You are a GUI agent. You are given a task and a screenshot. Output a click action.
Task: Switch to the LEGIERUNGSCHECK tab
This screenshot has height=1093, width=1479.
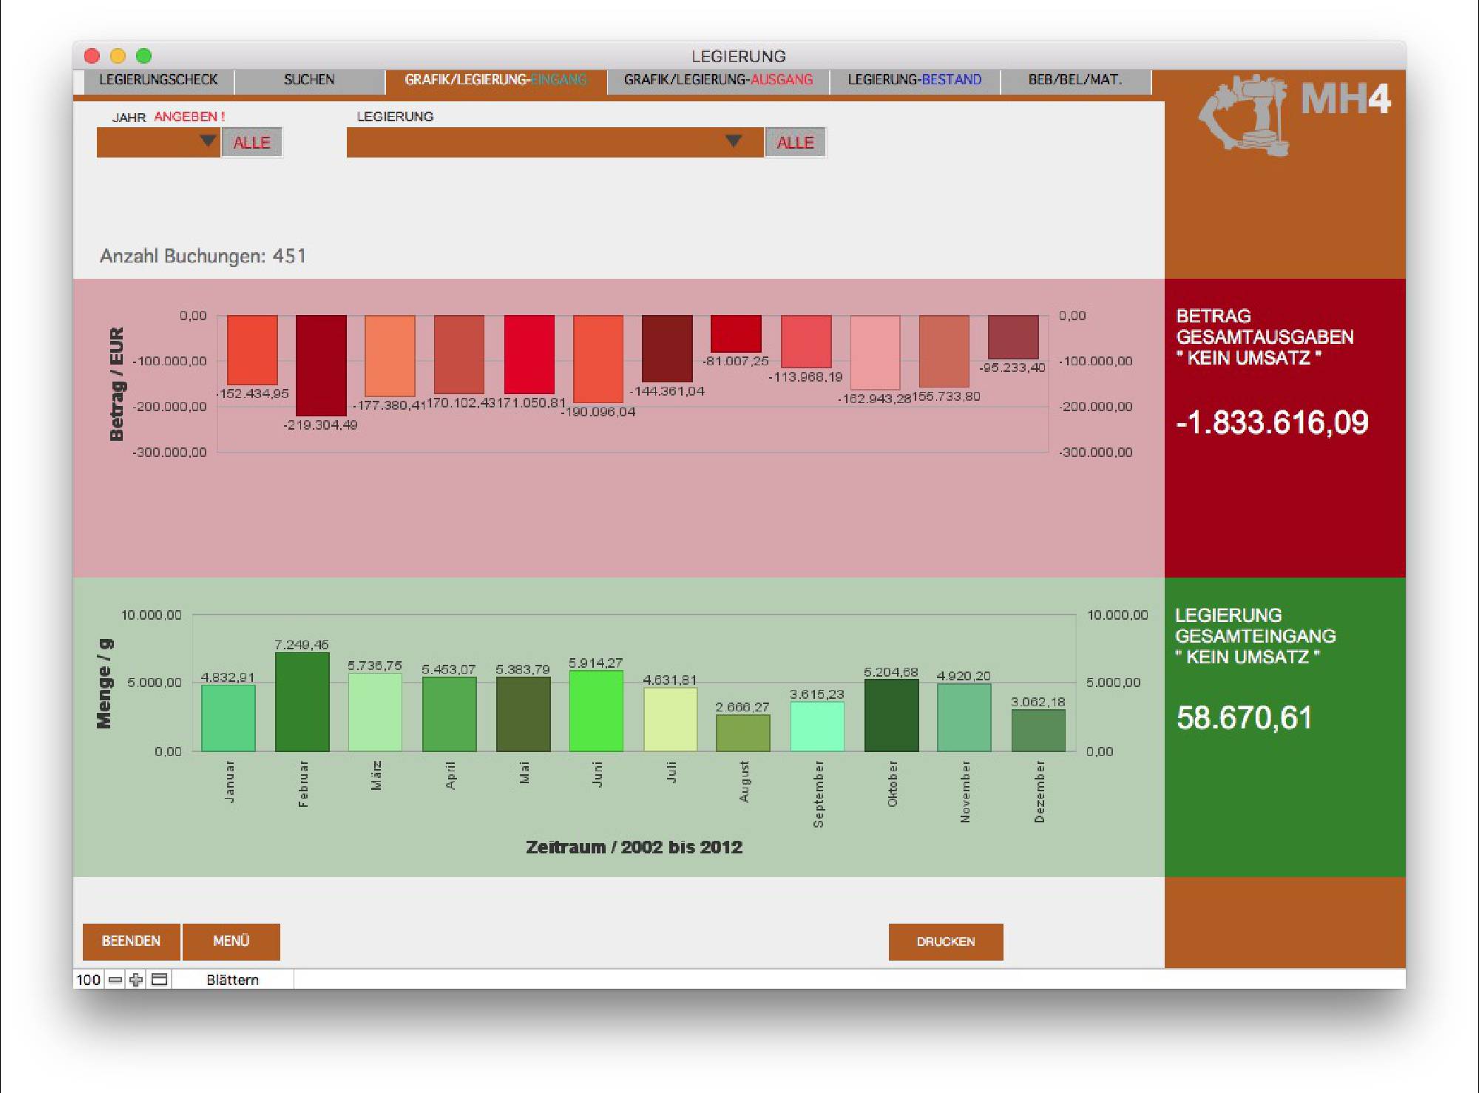[158, 80]
